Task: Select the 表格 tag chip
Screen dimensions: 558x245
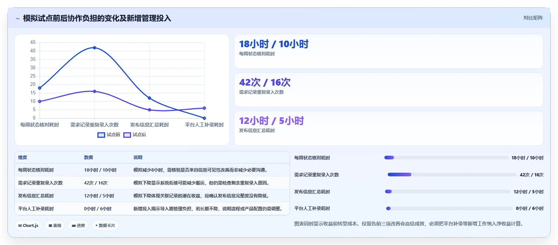Action: [x=55, y=225]
